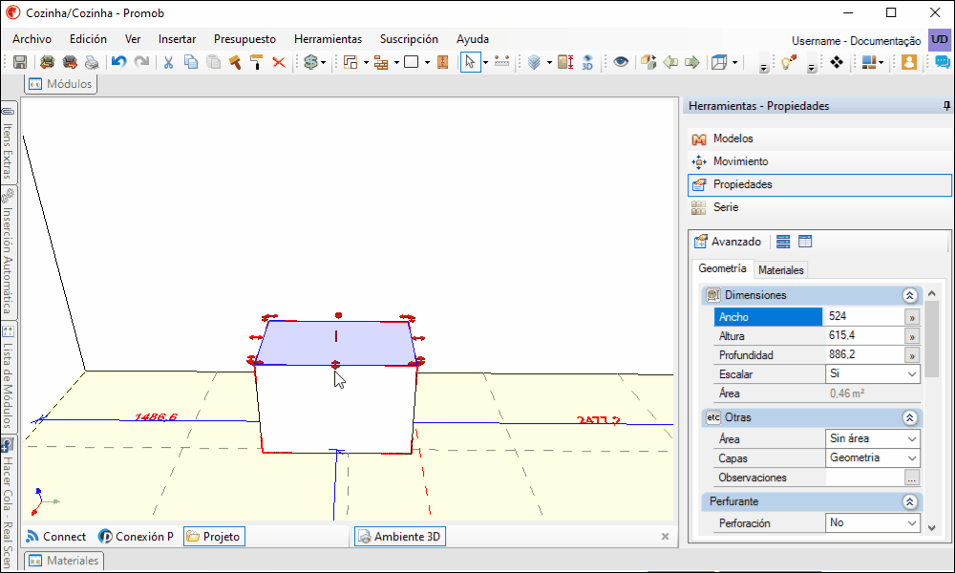Click the 3D view icon in toolbar
This screenshot has height=573, width=955.
[x=587, y=62]
